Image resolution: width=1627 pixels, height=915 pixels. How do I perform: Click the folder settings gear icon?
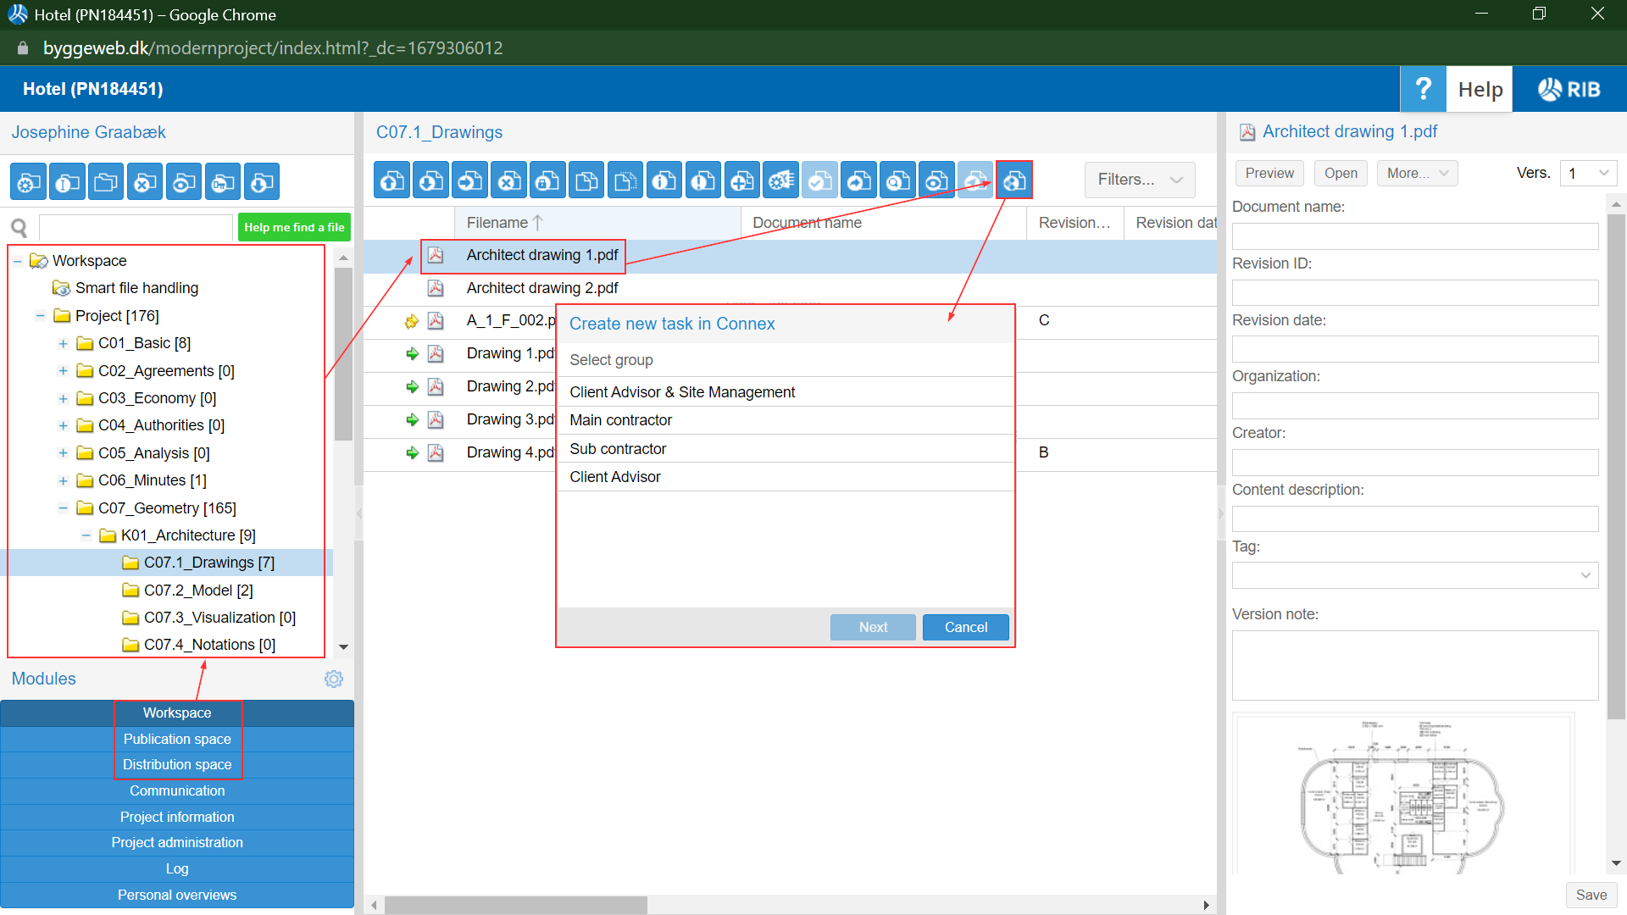[x=28, y=182]
